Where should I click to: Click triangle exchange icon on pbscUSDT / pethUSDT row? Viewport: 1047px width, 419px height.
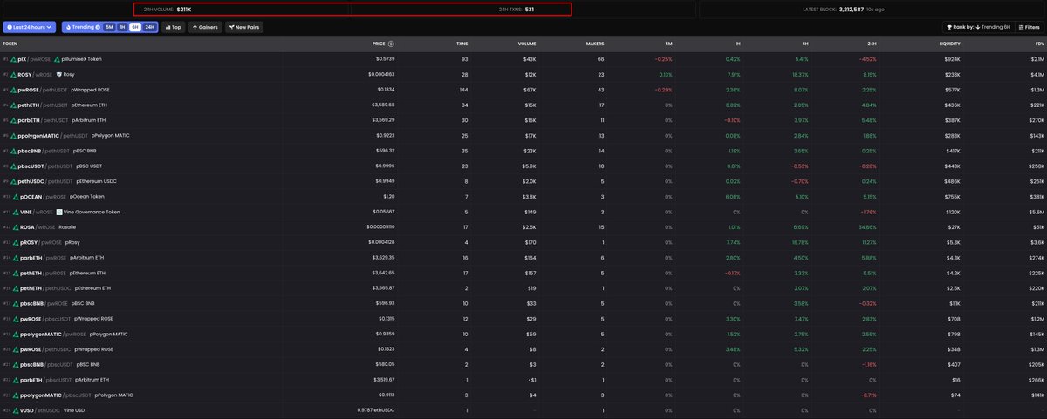14,166
